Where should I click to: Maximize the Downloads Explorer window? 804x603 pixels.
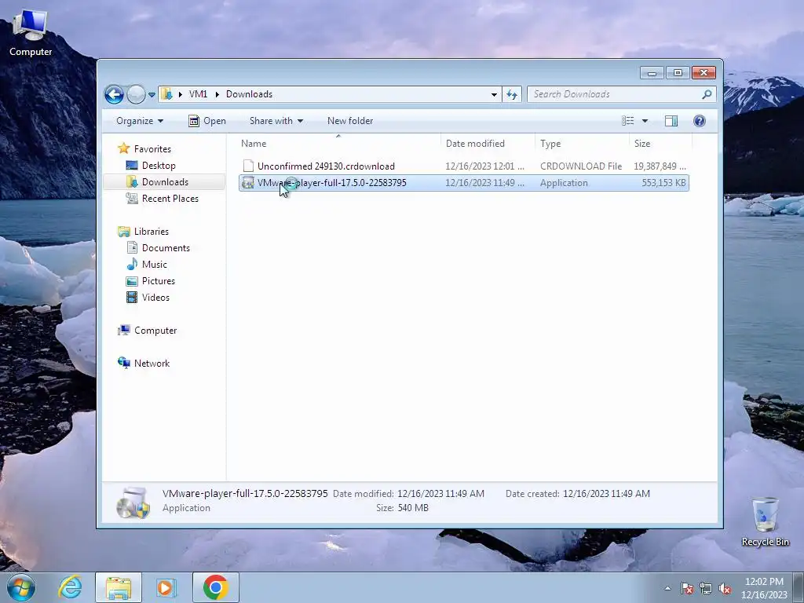678,73
